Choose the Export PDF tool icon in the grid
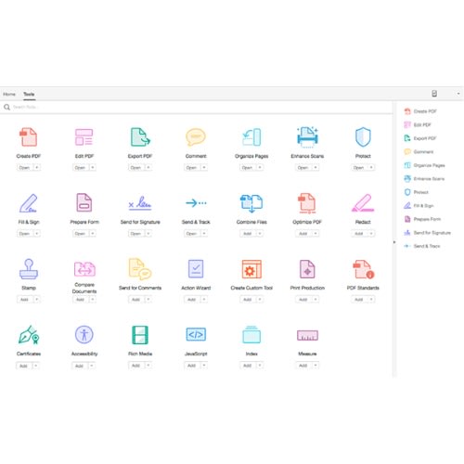The height and width of the screenshot is (464, 464). click(x=140, y=137)
